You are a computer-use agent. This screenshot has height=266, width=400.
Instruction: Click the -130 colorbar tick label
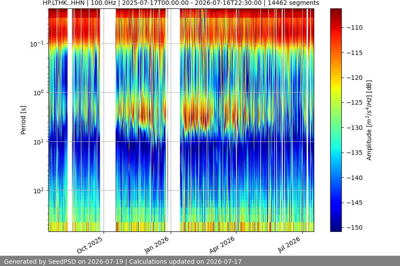pyautogui.click(x=355, y=128)
